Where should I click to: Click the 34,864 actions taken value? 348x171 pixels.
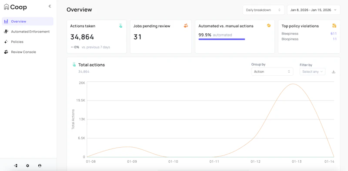pyautogui.click(x=82, y=37)
